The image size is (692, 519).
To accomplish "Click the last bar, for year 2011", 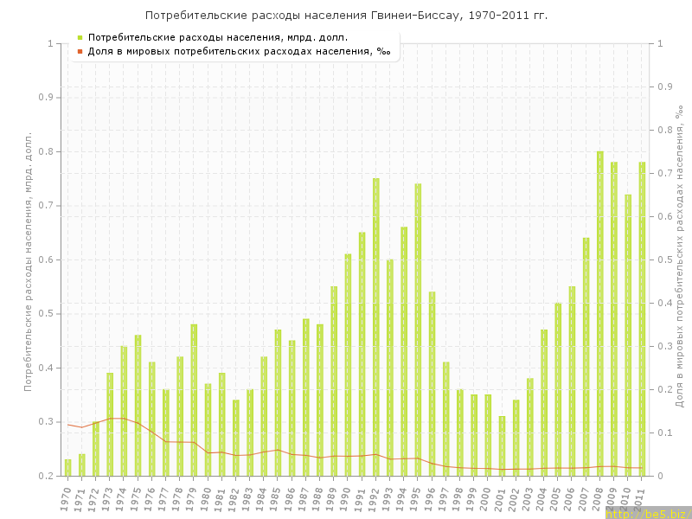I will [x=642, y=318].
